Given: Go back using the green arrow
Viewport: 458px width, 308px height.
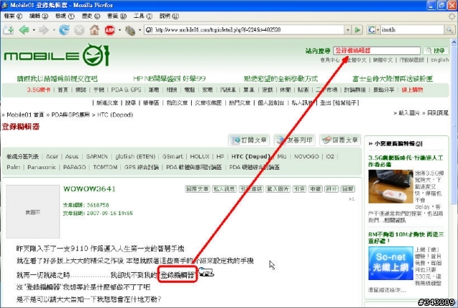Looking at the screenshot, I should [x=24, y=30].
